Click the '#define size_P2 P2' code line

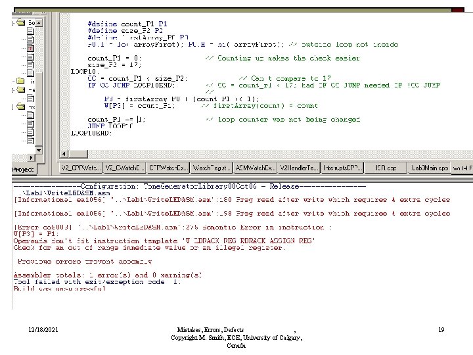[x=125, y=31]
